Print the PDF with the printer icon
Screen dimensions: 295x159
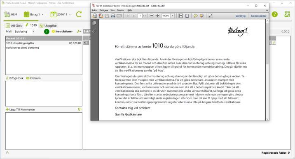pyautogui.click(x=113, y=16)
